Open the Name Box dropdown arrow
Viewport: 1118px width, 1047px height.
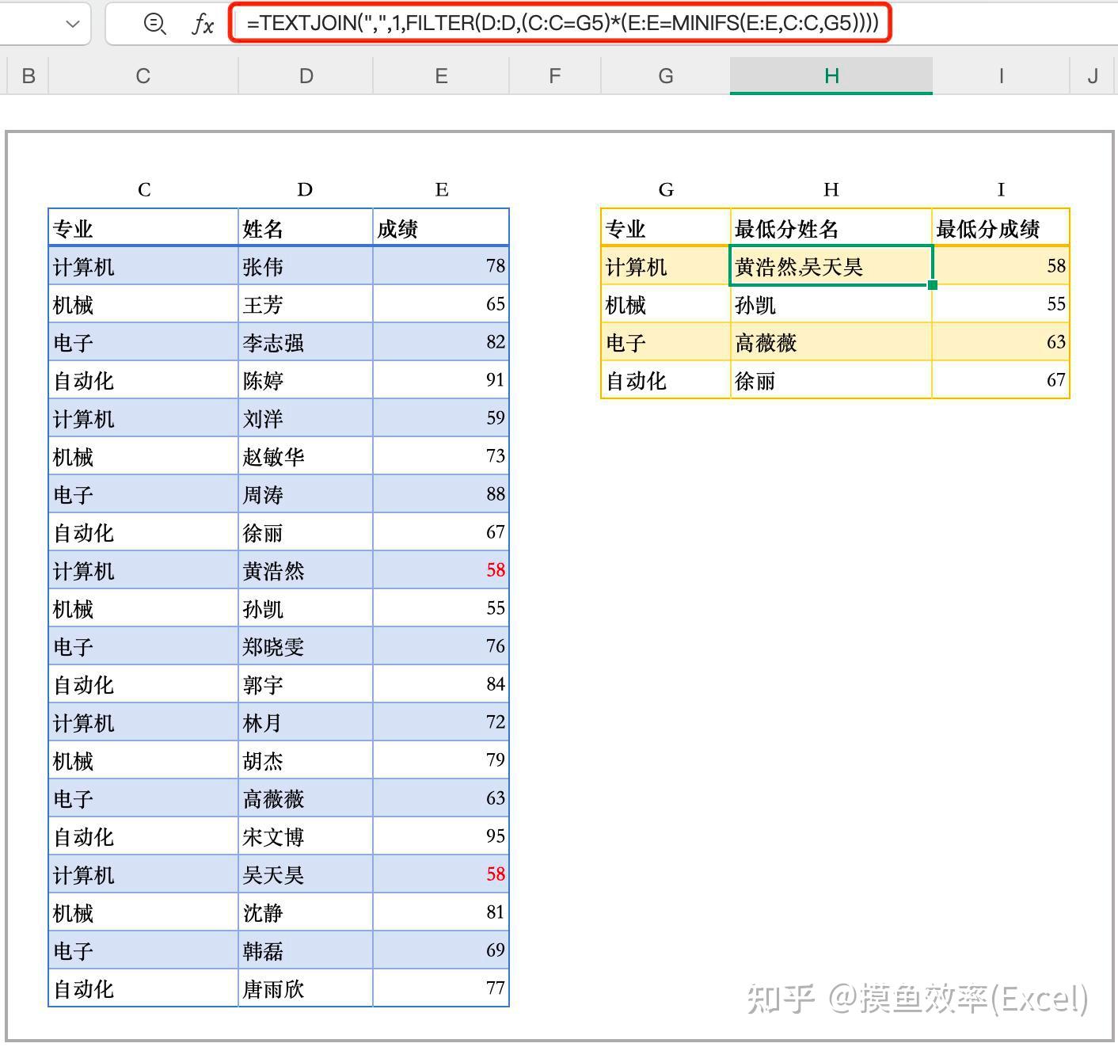(72, 24)
